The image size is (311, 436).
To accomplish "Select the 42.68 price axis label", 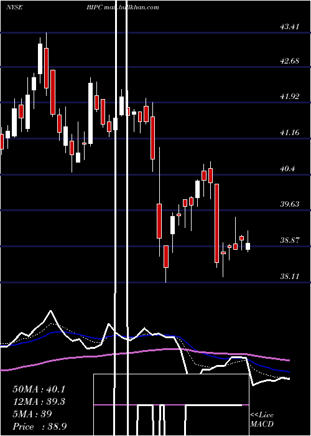I will click(290, 60).
